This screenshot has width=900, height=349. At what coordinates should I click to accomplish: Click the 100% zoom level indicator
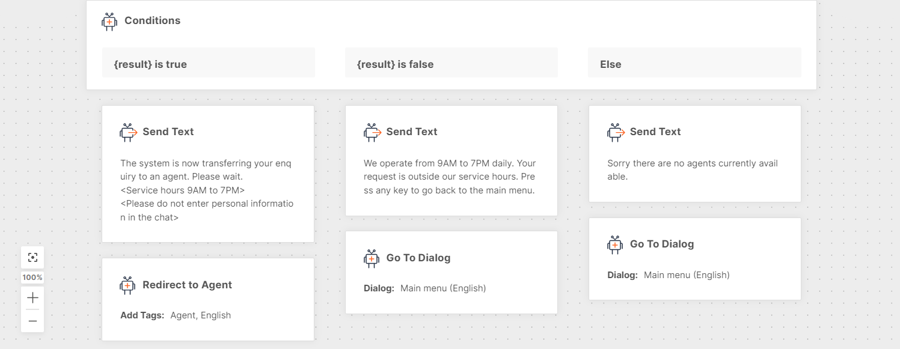pyautogui.click(x=32, y=278)
